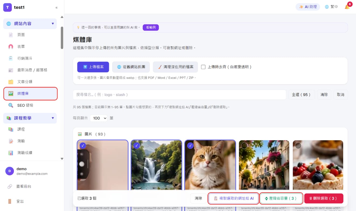Tick the selection circle on the street building image
This screenshot has width=356, height=211.
coord(244,145)
